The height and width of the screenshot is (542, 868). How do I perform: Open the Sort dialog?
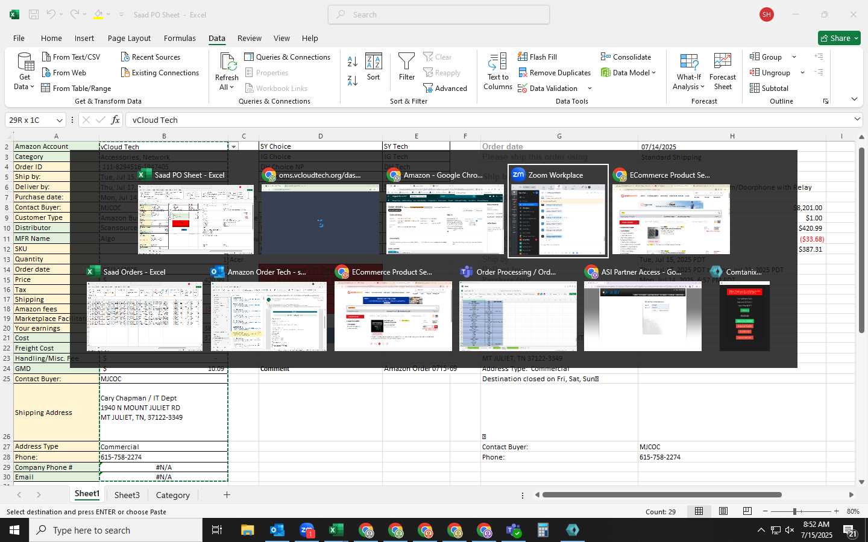[x=374, y=67]
